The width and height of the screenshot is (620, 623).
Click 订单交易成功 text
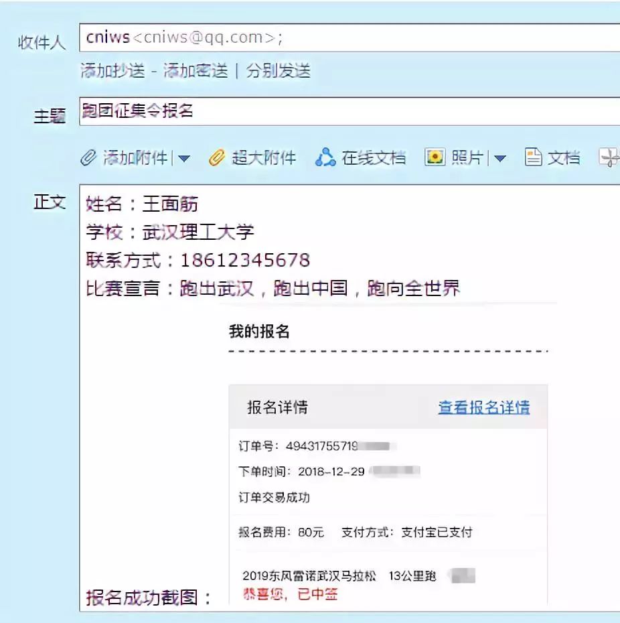pyautogui.click(x=274, y=498)
